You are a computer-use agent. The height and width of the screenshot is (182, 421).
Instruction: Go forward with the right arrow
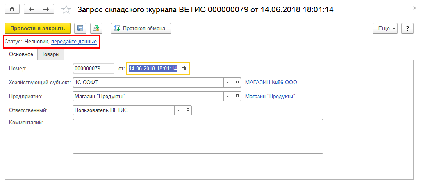coord(46,9)
